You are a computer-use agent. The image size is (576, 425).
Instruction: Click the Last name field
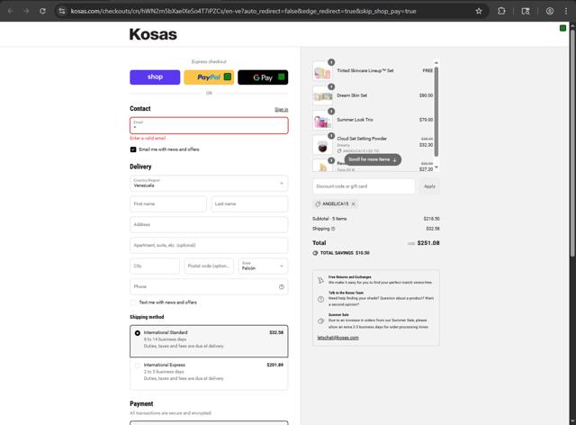click(249, 203)
